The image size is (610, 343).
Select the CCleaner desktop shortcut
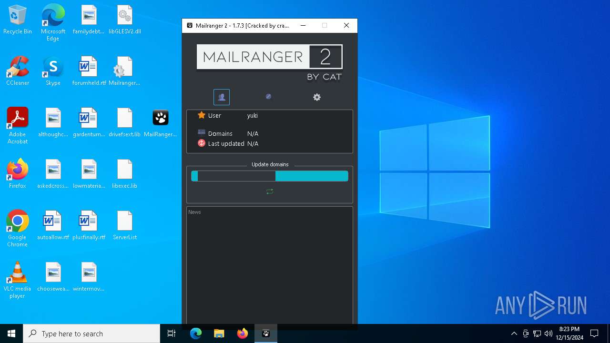(x=18, y=71)
